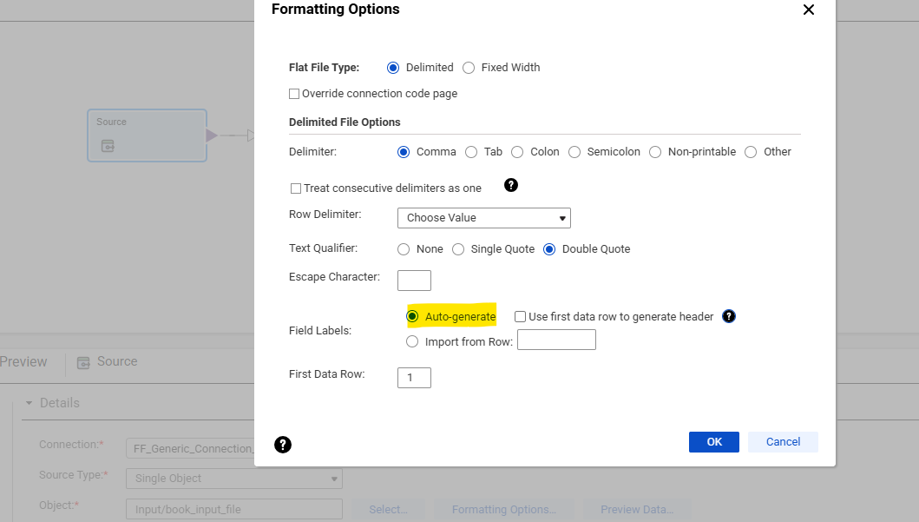Set Text Qualifier to Double Quote
919x522 pixels.
(x=549, y=250)
